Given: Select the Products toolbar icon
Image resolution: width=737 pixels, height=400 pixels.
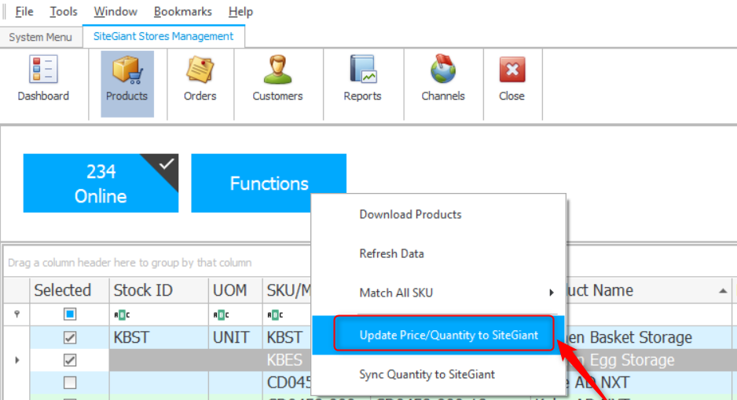Looking at the screenshot, I should coord(127,83).
